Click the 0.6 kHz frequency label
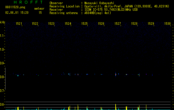Screen dimensions: 174x110 (x=2, y=105)
